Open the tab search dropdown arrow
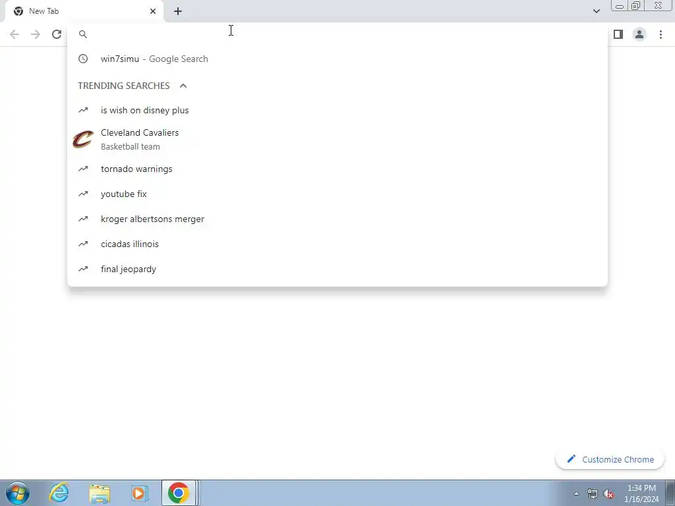 pyautogui.click(x=596, y=11)
